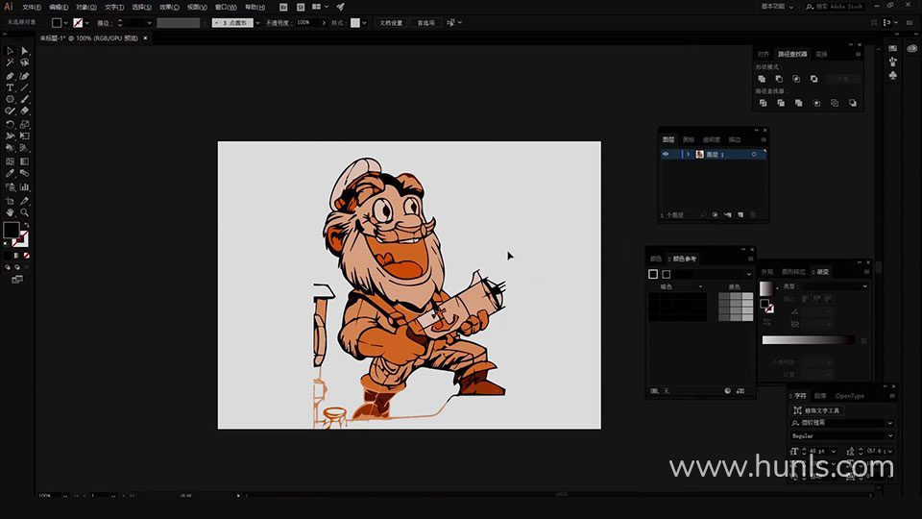Switch to 对齐 tab

coord(764,54)
